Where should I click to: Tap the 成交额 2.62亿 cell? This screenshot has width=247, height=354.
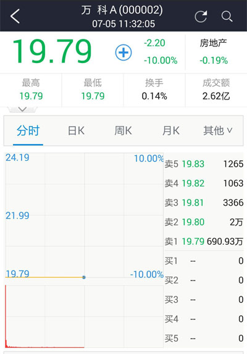point(216,90)
